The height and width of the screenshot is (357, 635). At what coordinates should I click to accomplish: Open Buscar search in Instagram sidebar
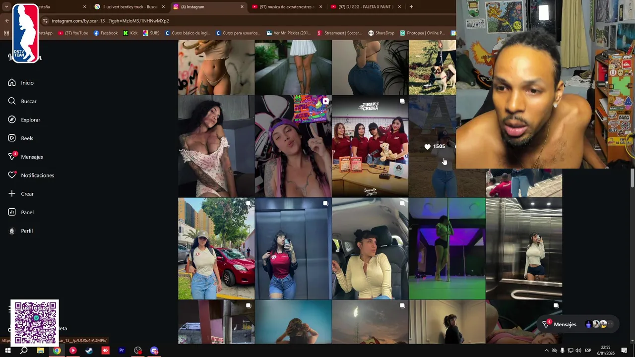(x=22, y=101)
